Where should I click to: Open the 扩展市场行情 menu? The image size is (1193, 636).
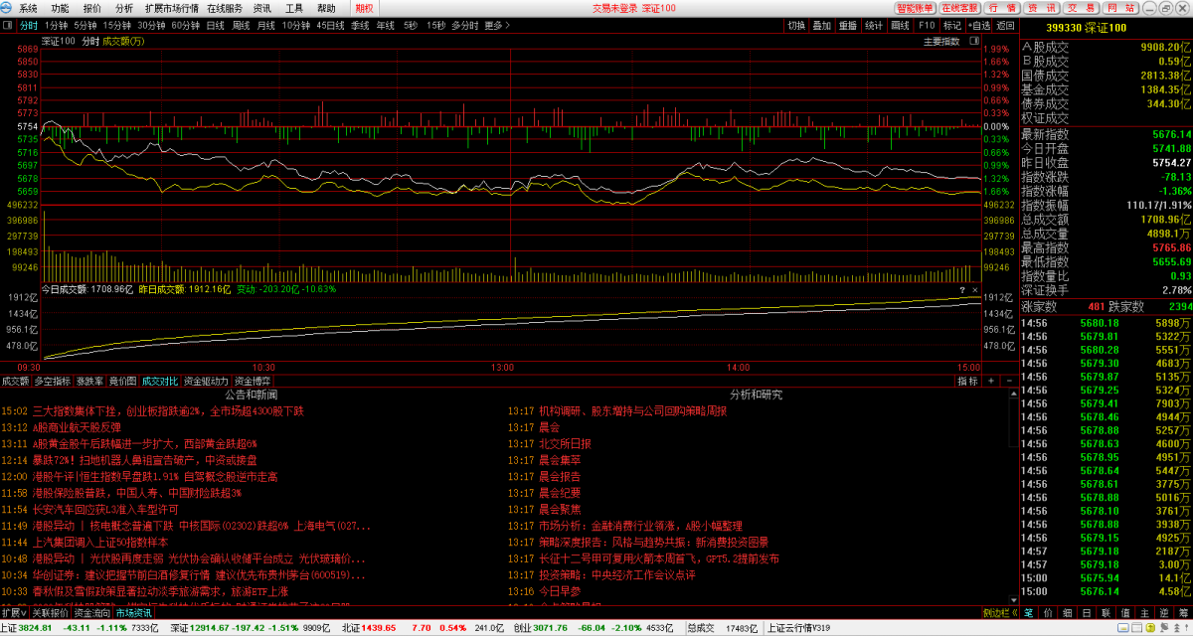point(172,8)
